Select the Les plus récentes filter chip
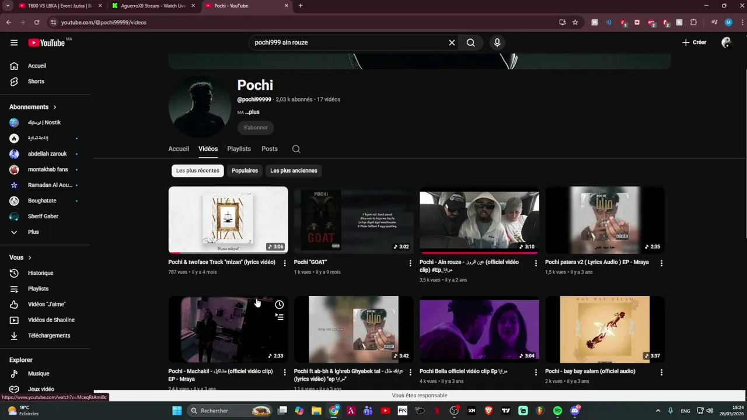This screenshot has width=747, height=420. 198,170
